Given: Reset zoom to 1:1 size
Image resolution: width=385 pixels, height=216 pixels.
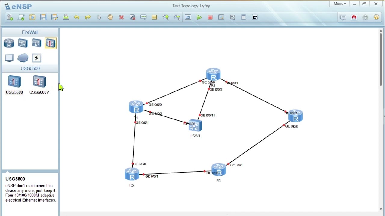Looking at the screenshot, I should click(x=188, y=17).
